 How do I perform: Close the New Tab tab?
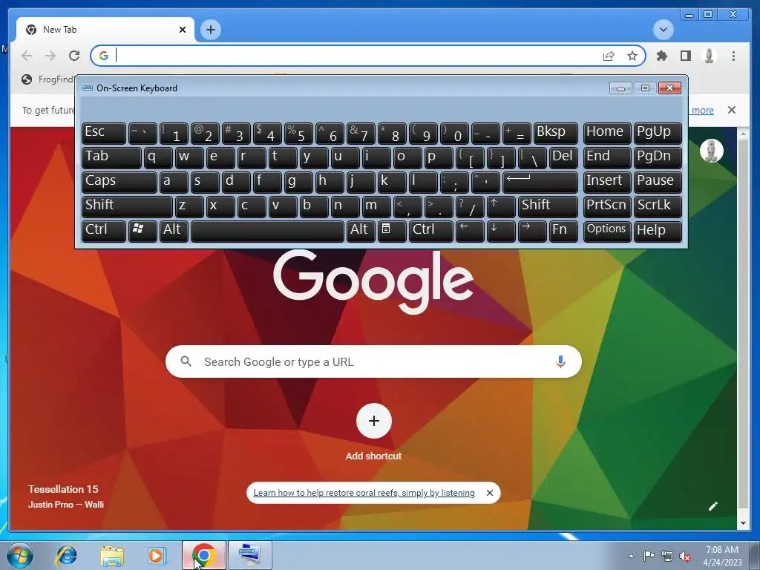point(183,30)
